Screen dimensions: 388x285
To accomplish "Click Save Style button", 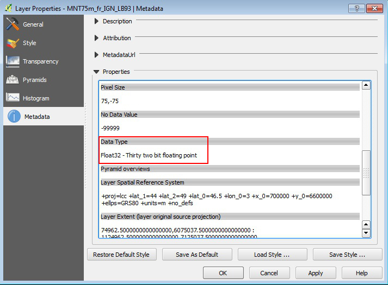I will click(347, 255).
